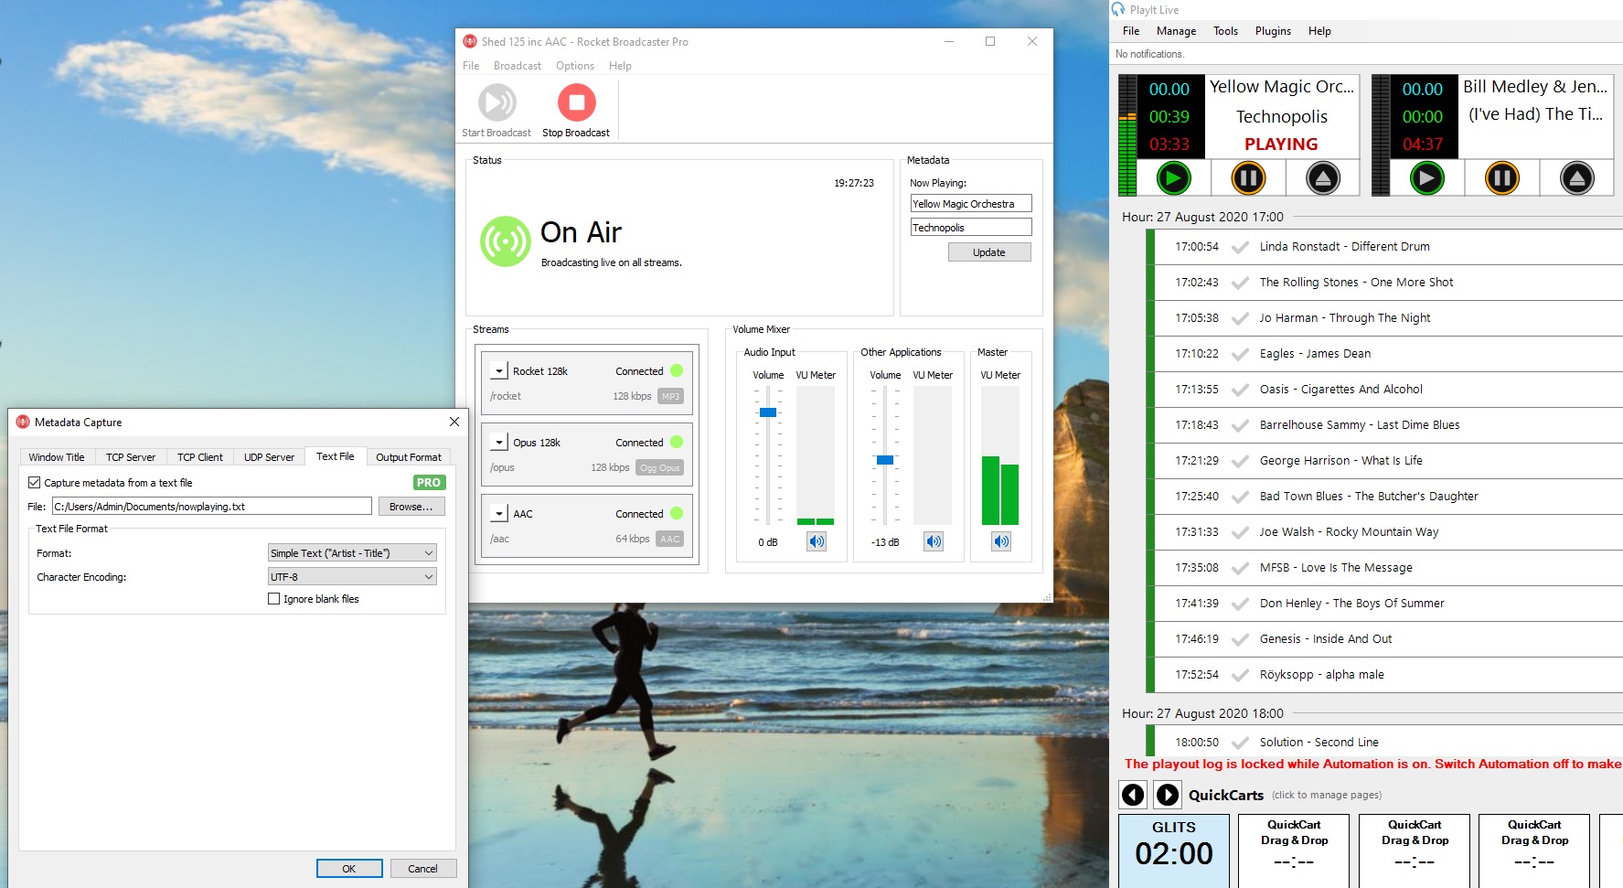This screenshot has width=1623, height=888.
Task: Click OK in Metadata Capture dialog
Action: [349, 869]
